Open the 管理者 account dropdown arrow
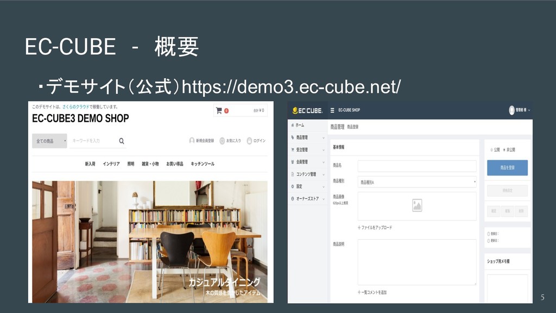This screenshot has height=313, width=556. pyautogui.click(x=529, y=110)
